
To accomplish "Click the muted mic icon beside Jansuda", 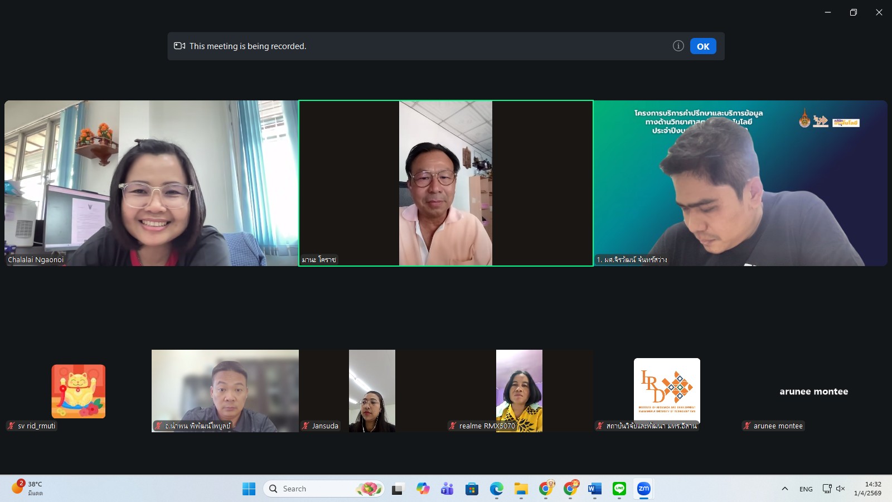I will coord(306,426).
